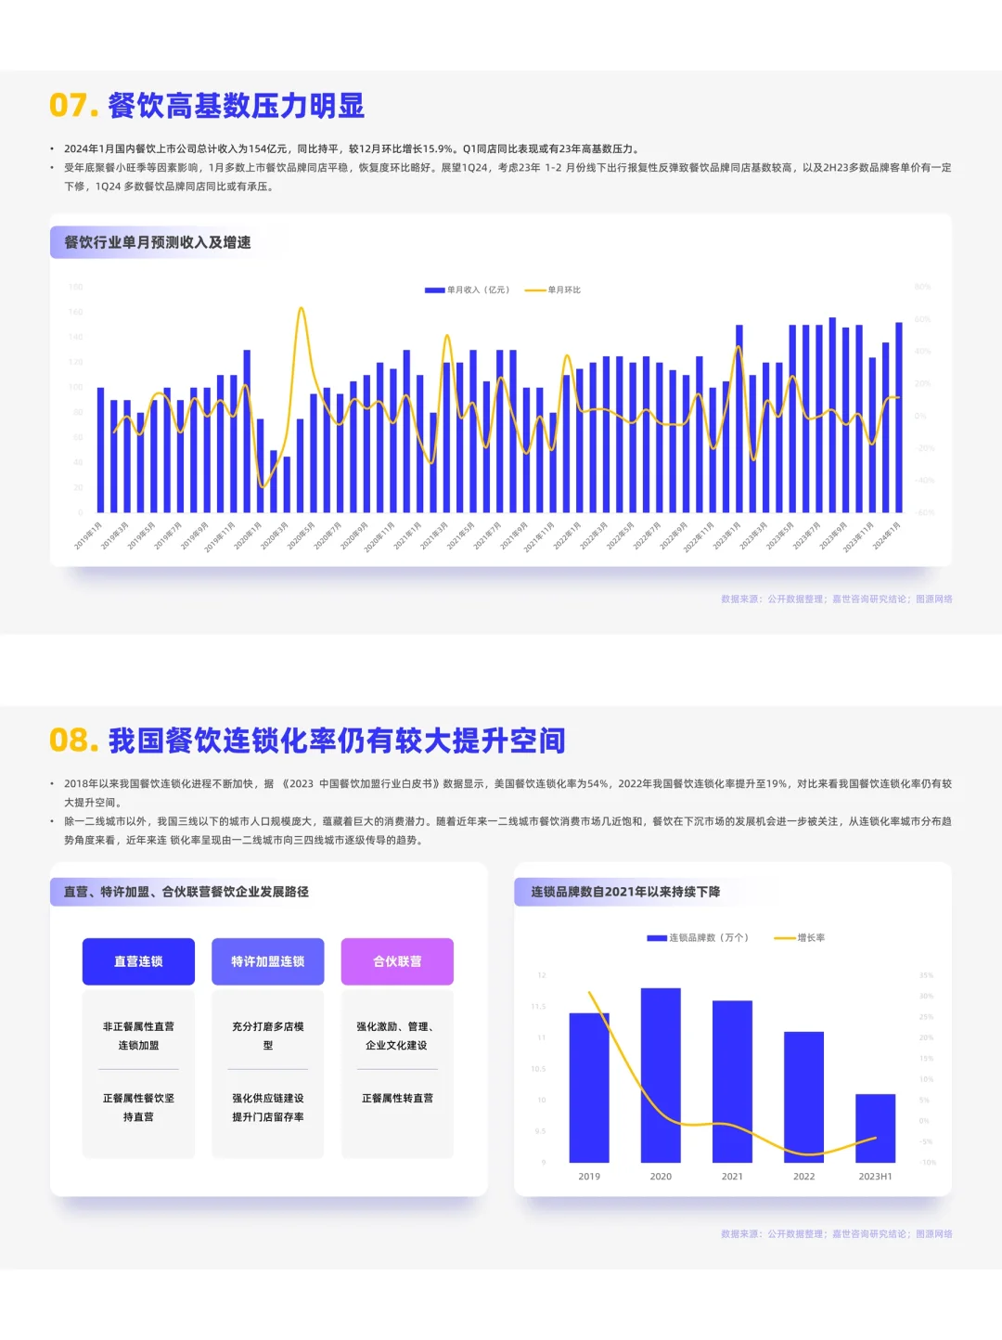Select the bullet starting 2024年1月国内餐饮上市公司

pyautogui.click(x=353, y=148)
